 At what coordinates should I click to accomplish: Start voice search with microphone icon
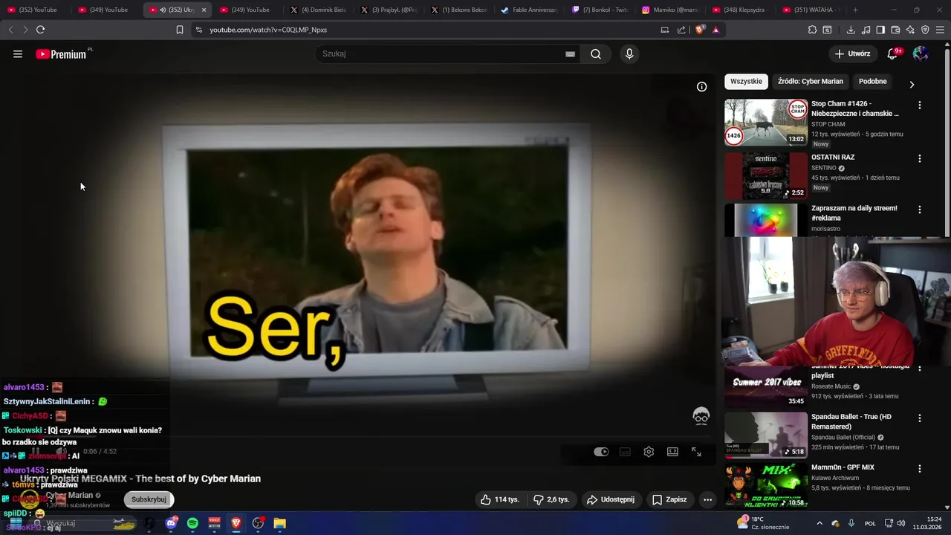[629, 54]
